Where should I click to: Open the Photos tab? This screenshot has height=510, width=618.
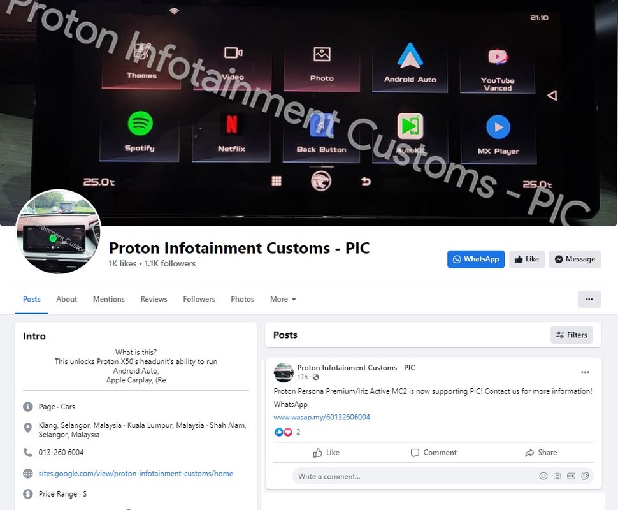pos(242,299)
